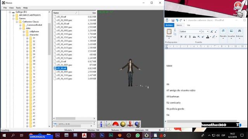Viewport: 248px width, 139px height.
Task: Click the taskbar search magnifier
Action: pos(13,135)
